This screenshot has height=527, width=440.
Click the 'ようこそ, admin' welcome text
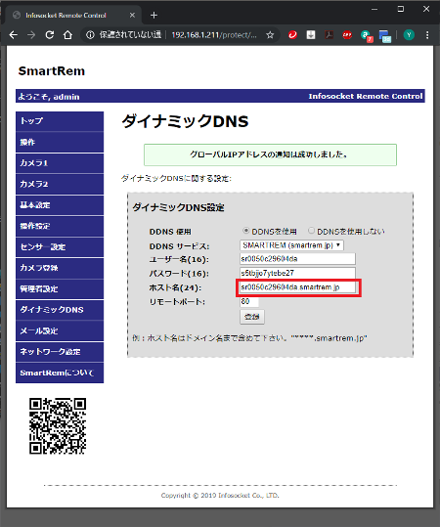(x=49, y=97)
